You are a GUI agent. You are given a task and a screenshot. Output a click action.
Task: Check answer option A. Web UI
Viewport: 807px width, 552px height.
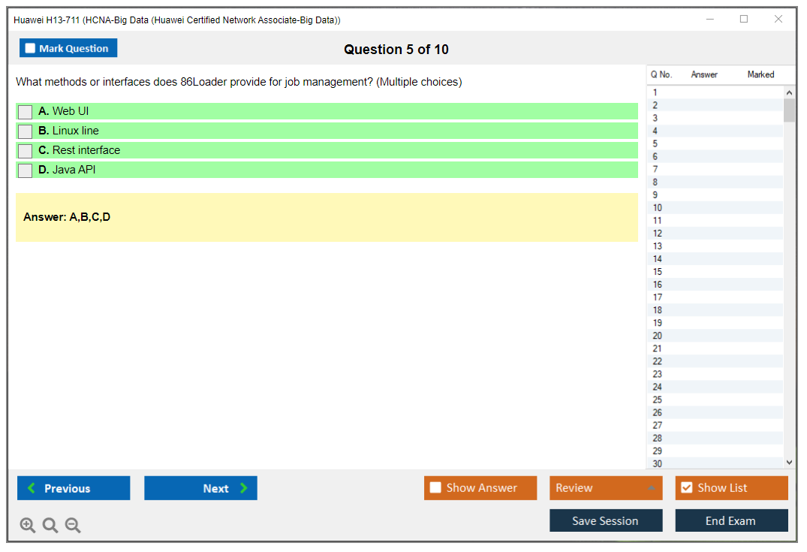26,112
